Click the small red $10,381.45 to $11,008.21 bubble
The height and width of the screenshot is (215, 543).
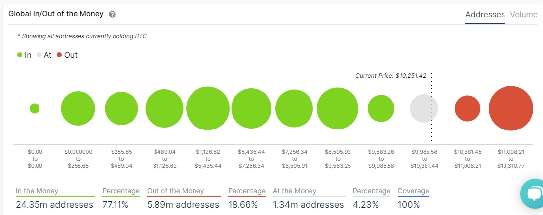point(467,108)
